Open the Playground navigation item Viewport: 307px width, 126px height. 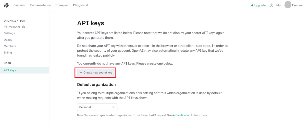pos(80,5)
